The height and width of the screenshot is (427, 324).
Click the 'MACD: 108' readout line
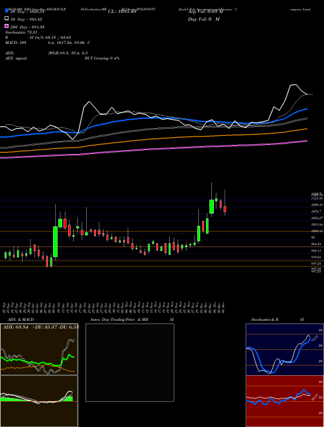(48, 43)
